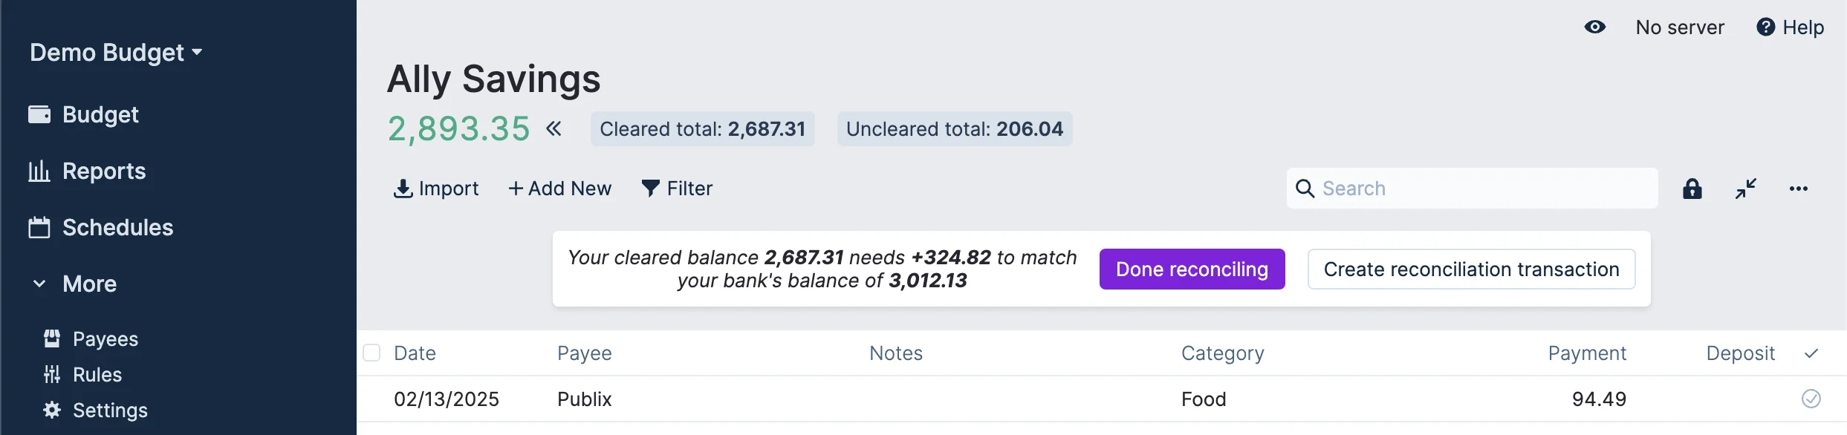Toggle cleared status of Publix transaction

tap(1811, 399)
